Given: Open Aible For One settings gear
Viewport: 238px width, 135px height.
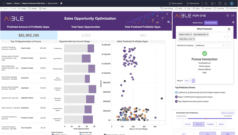Looking at the screenshot, I should [228, 16].
